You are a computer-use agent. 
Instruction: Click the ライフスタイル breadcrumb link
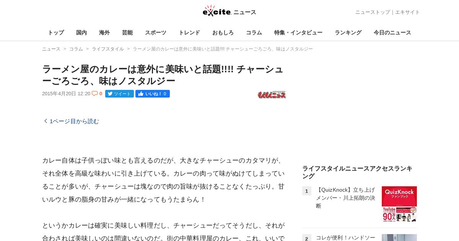click(x=108, y=49)
